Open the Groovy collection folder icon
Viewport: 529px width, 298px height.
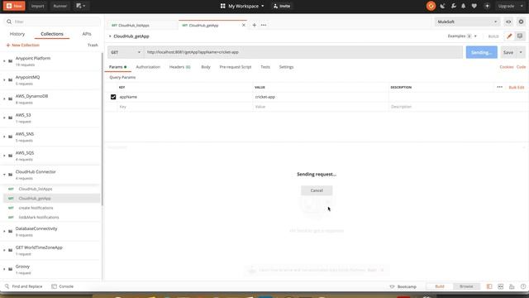(x=11, y=269)
